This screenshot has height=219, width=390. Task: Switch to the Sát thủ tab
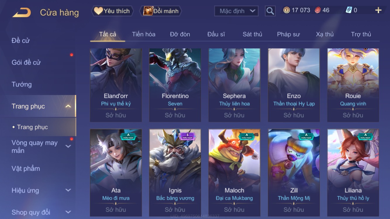252,34
